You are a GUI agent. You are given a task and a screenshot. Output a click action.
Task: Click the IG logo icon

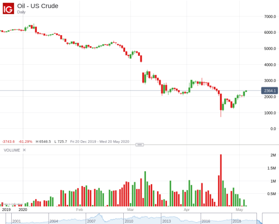click(x=9, y=8)
